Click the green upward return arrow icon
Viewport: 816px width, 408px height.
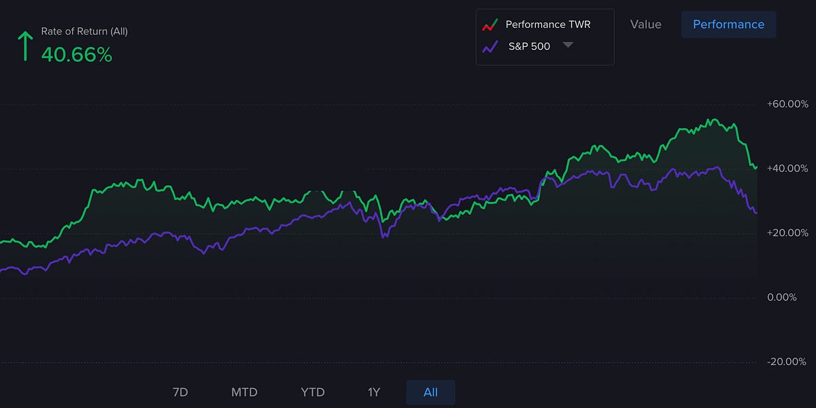pos(24,43)
